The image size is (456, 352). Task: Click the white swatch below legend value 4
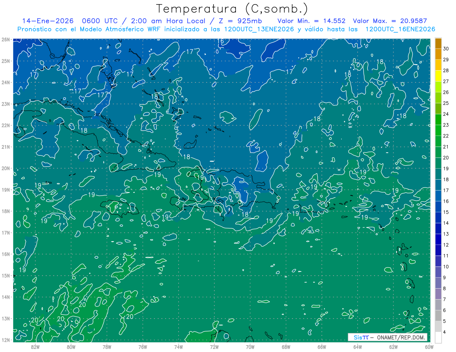438,337
